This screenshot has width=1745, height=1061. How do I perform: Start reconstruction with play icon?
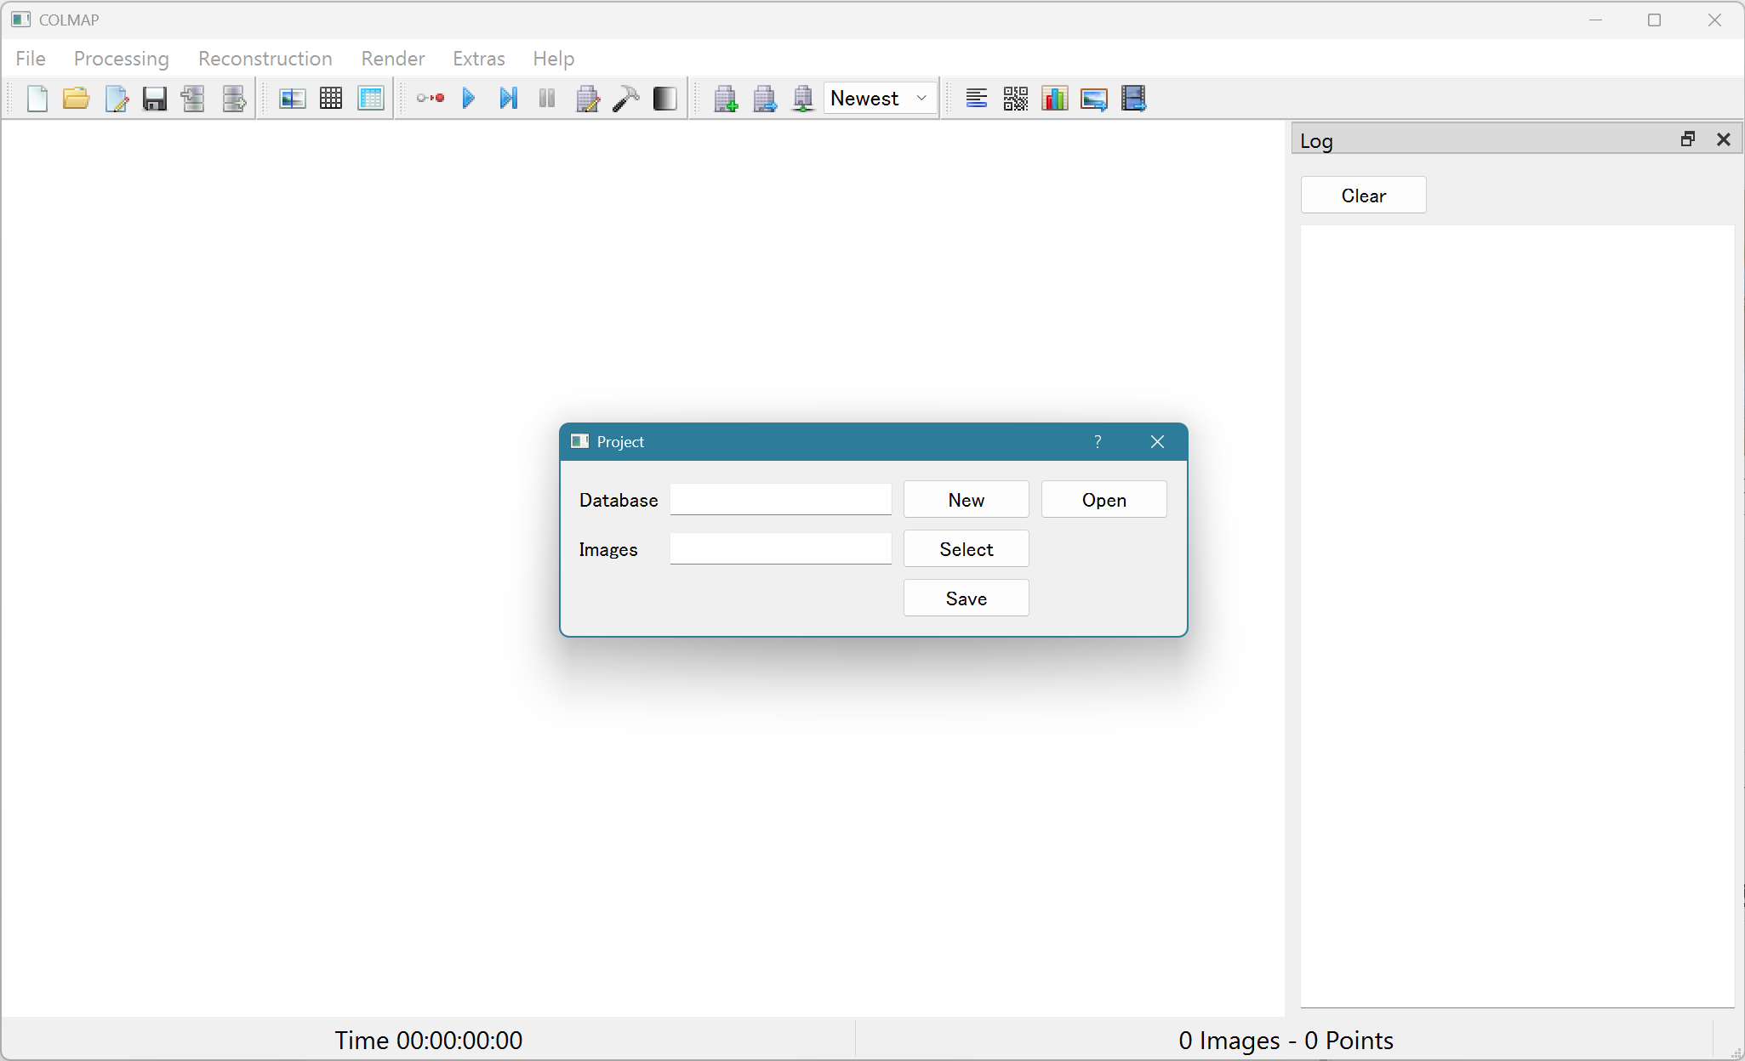[469, 99]
